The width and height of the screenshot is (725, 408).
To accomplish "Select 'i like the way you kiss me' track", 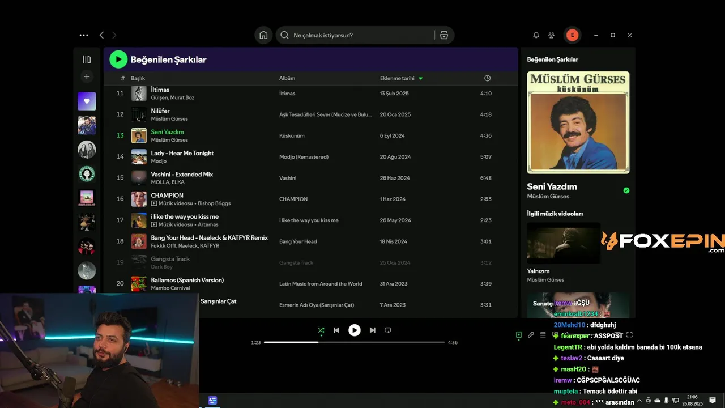I will click(185, 216).
